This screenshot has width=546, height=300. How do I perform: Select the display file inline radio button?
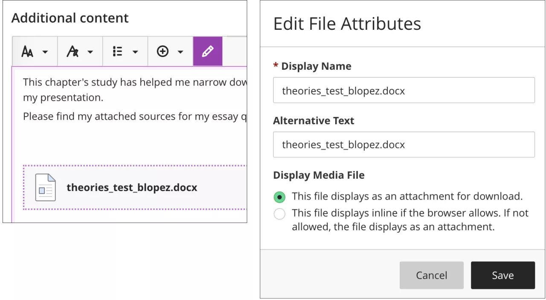tap(279, 214)
